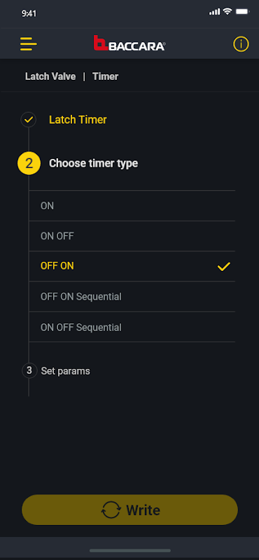Click the sync arrows icon on Write
This screenshot has height=560, width=259.
[111, 510]
